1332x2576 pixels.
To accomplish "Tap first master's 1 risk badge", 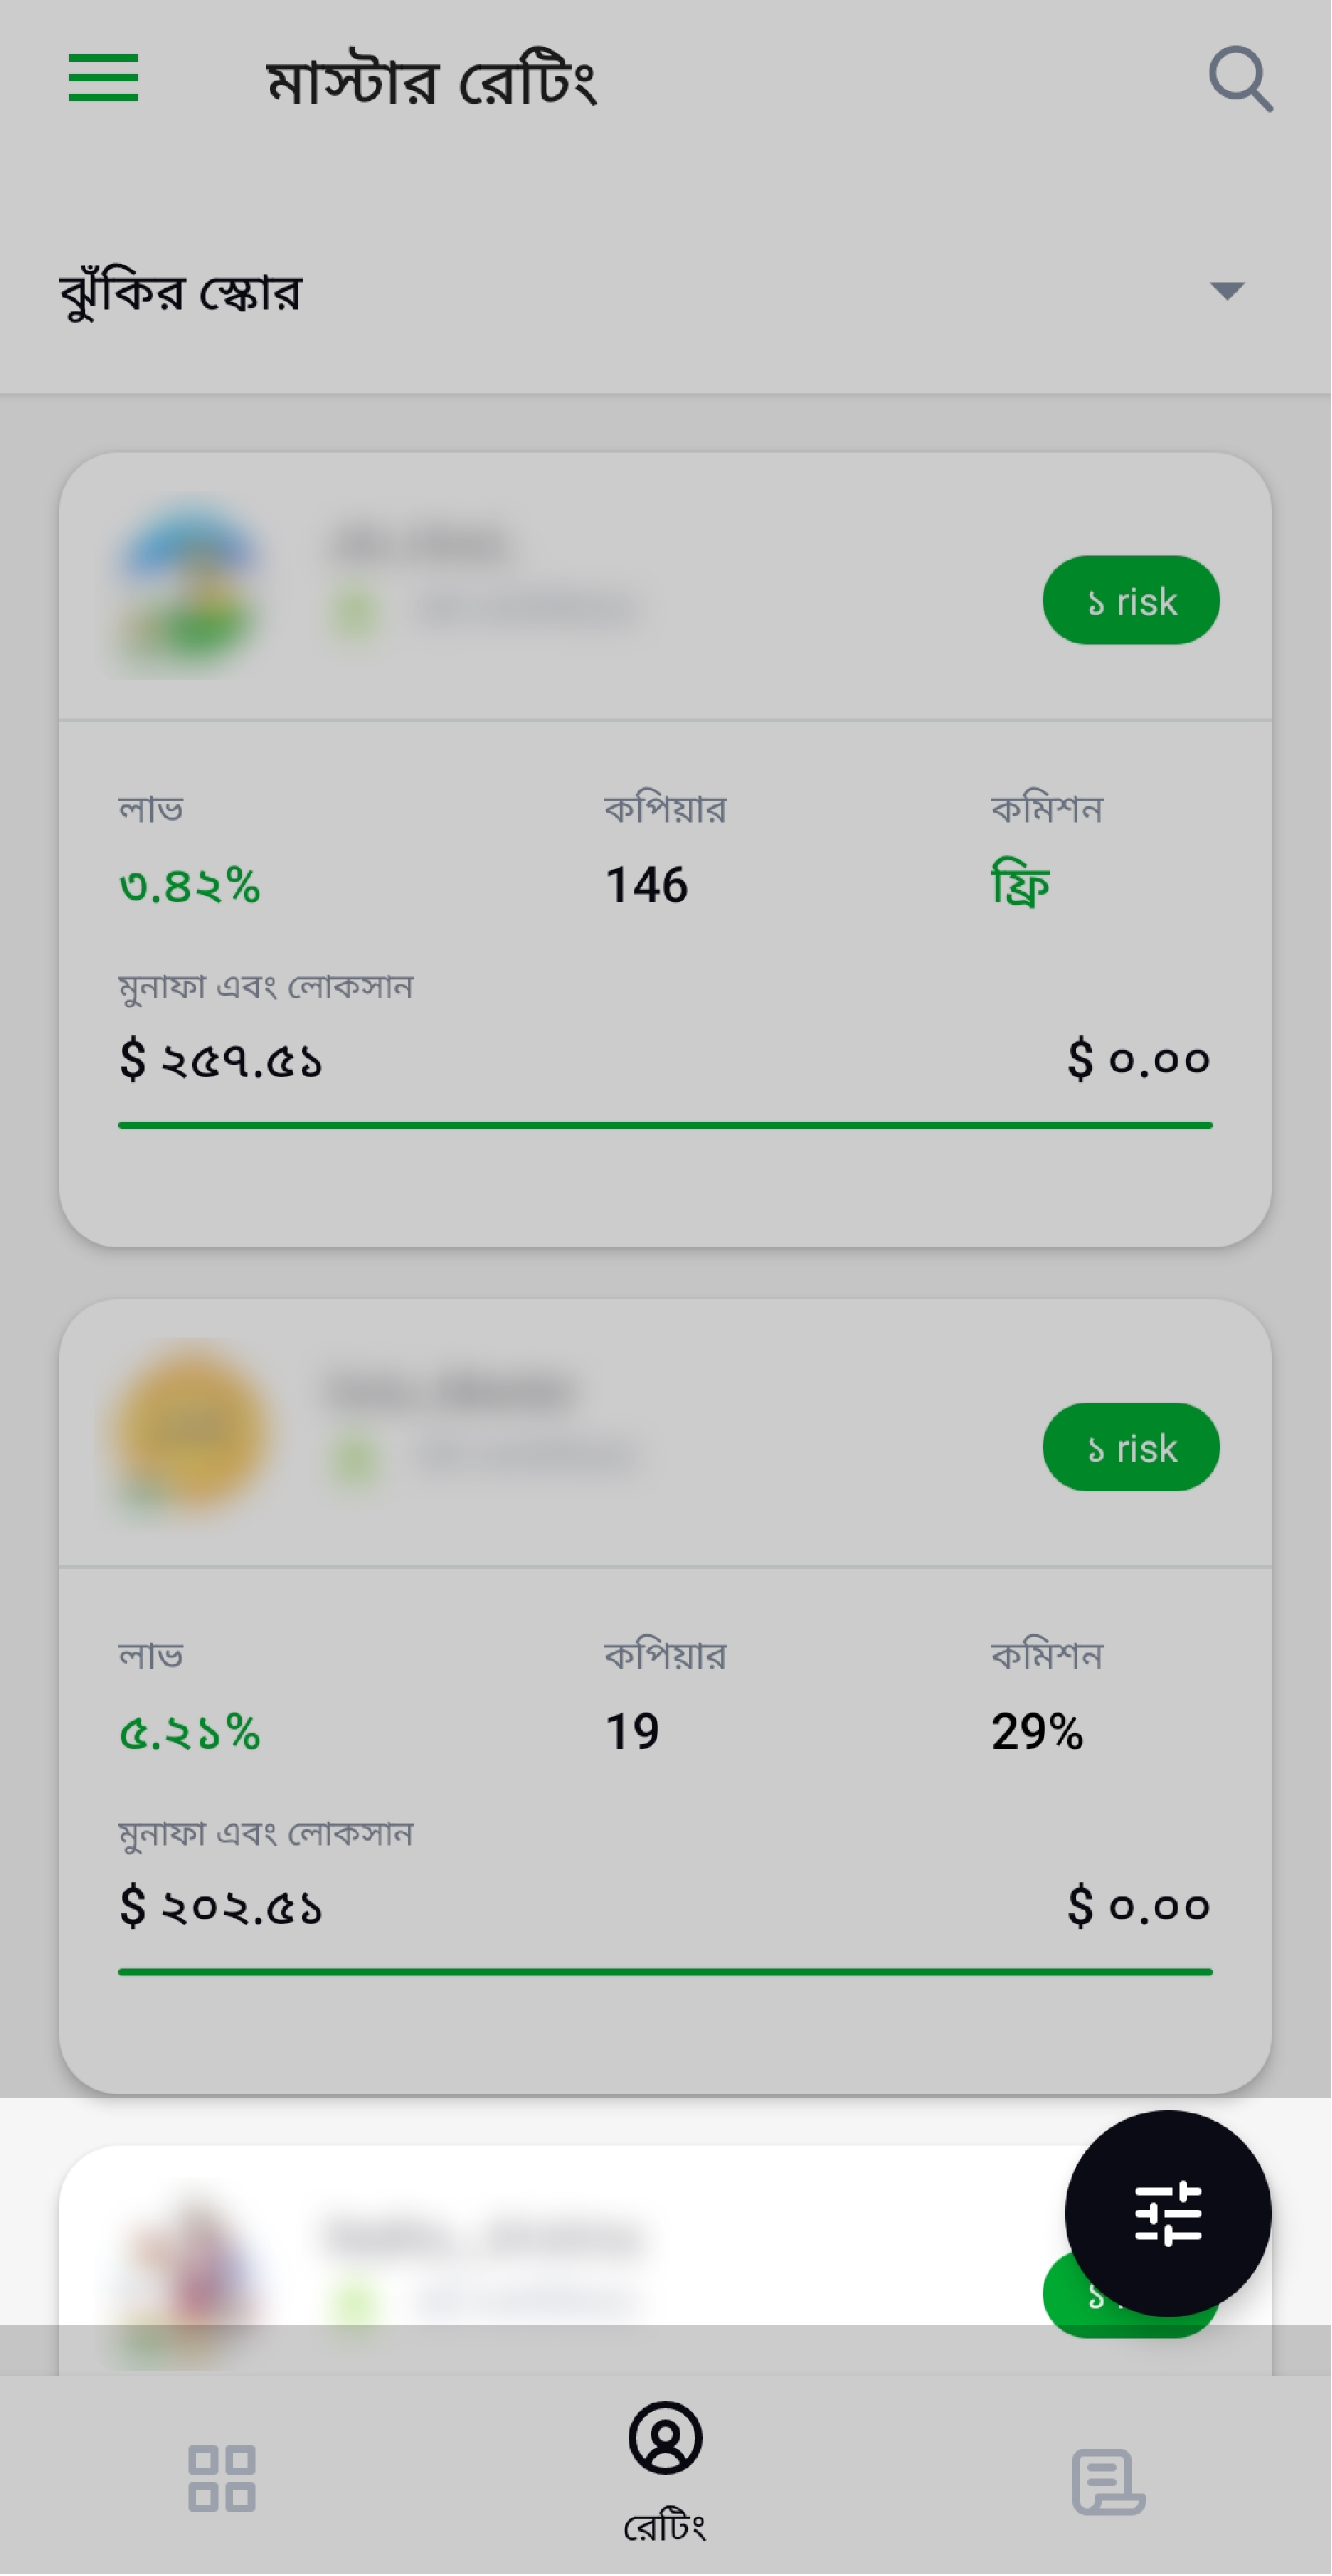I will (x=1131, y=601).
